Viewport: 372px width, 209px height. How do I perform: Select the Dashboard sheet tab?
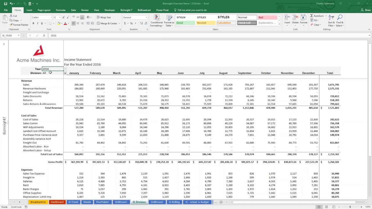pos(57,202)
